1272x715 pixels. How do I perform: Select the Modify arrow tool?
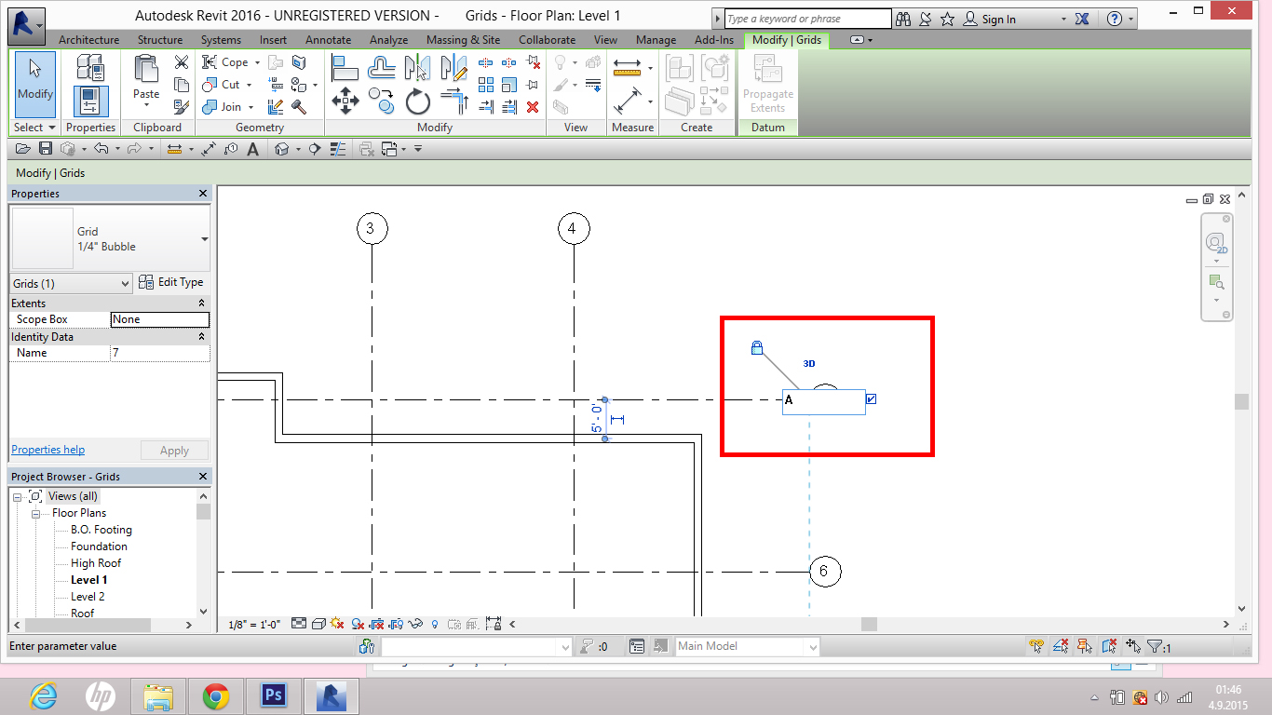point(34,84)
